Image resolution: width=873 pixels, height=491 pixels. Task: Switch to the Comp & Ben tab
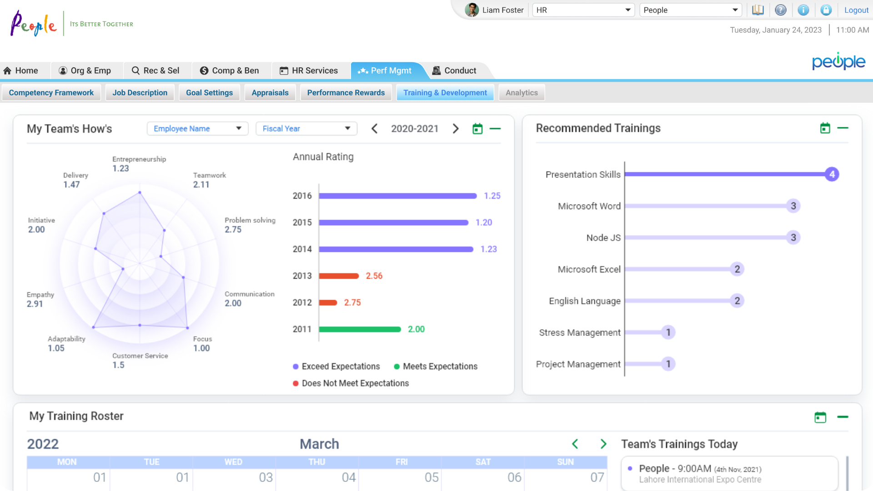230,70
